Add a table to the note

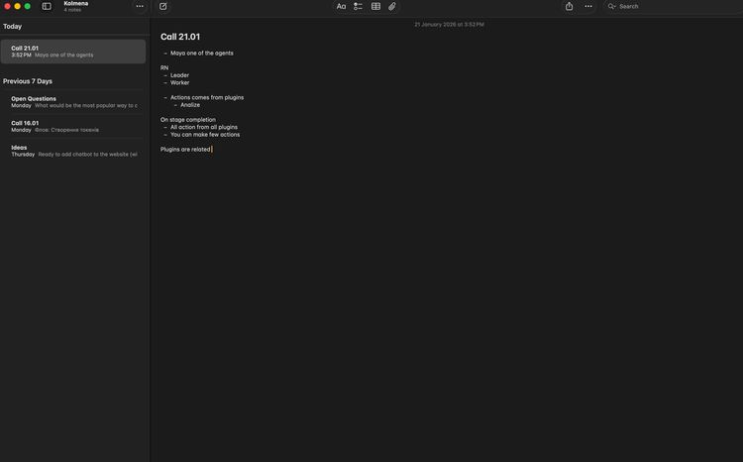click(x=375, y=6)
